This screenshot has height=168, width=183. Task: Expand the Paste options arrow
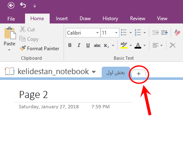coord(9,50)
